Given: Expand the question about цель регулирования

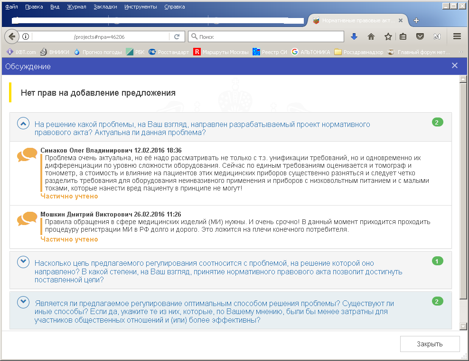Looking at the screenshot, I should pyautogui.click(x=23, y=262).
